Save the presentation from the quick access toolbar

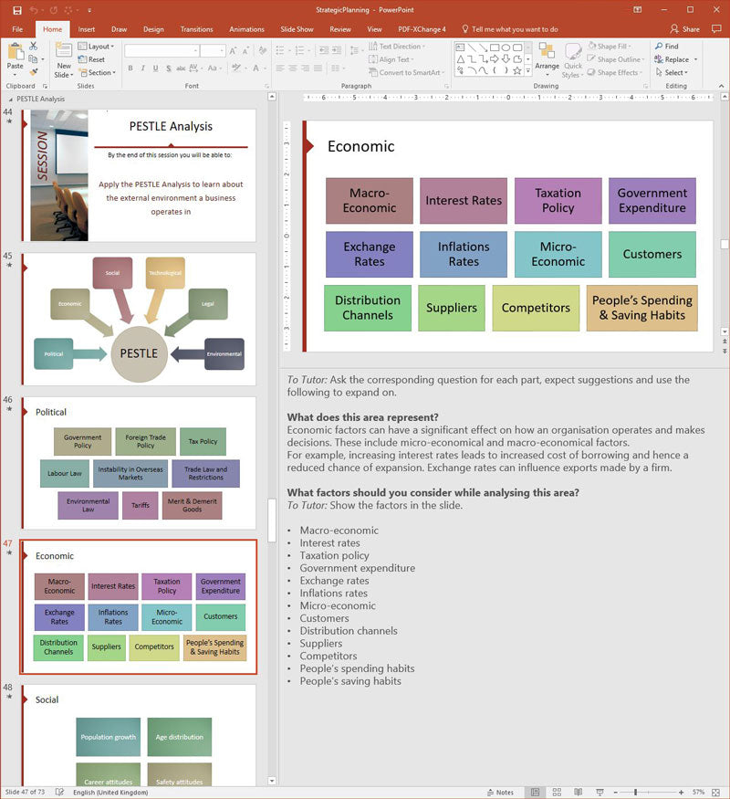pos(17,10)
